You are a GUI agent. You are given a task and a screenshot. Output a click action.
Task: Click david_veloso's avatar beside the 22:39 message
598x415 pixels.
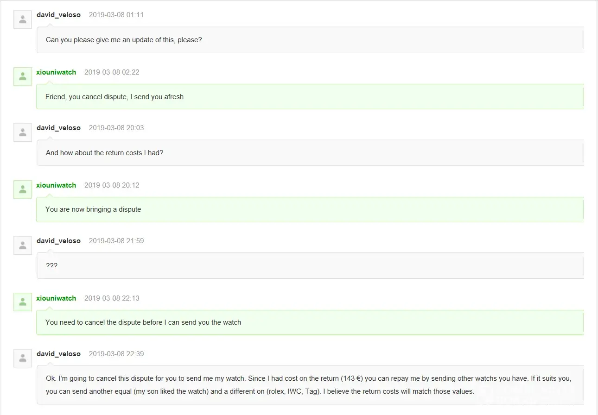23,358
